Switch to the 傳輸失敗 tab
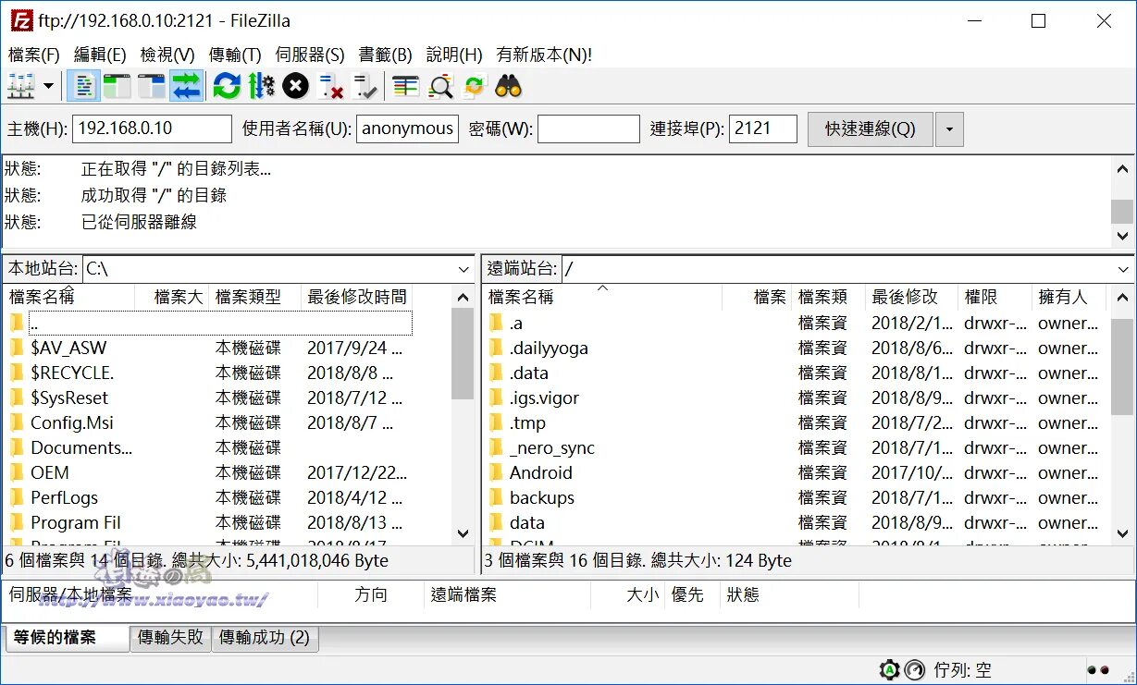Image resolution: width=1137 pixels, height=685 pixels. click(x=170, y=638)
